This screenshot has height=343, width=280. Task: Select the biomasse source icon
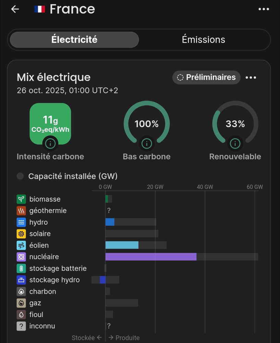coord(21,199)
